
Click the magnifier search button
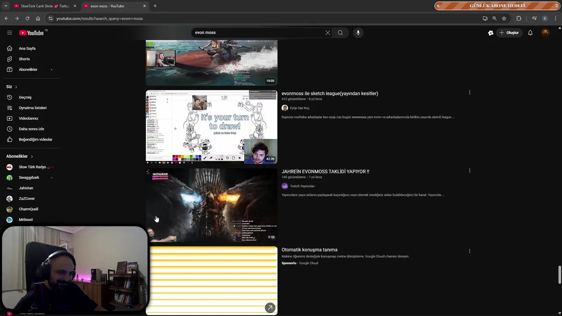click(340, 32)
